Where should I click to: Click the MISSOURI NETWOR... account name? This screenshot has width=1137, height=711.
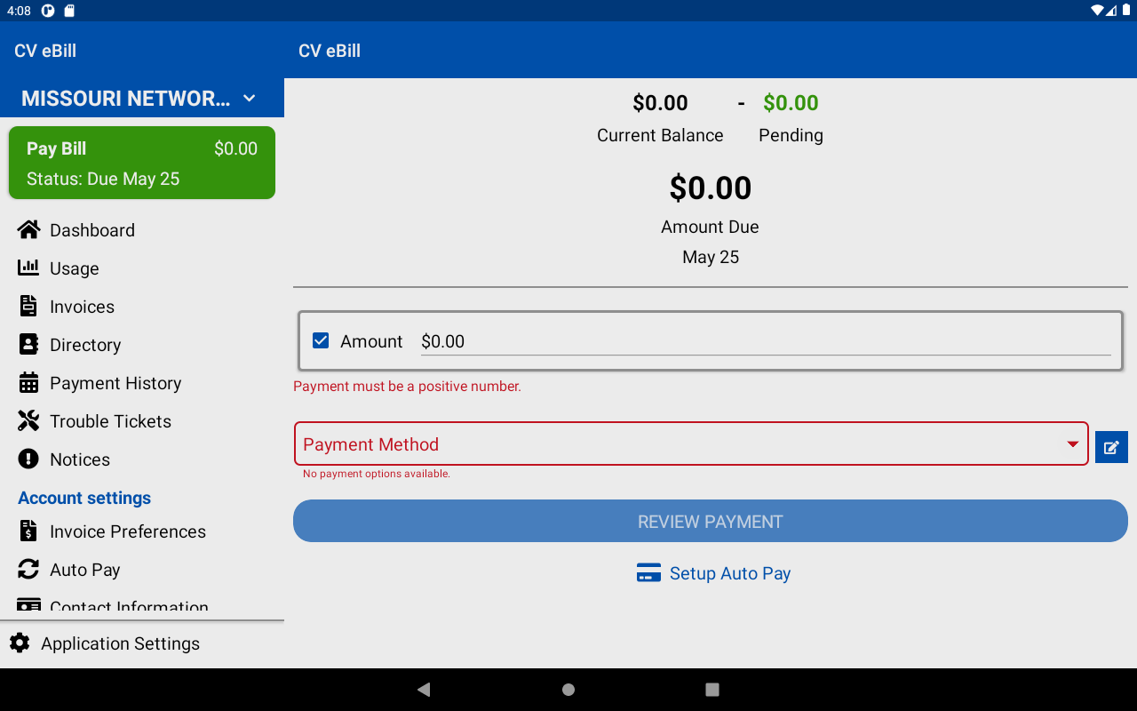125,99
